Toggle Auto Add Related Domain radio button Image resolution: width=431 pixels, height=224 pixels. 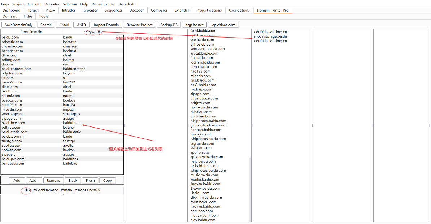26,190
